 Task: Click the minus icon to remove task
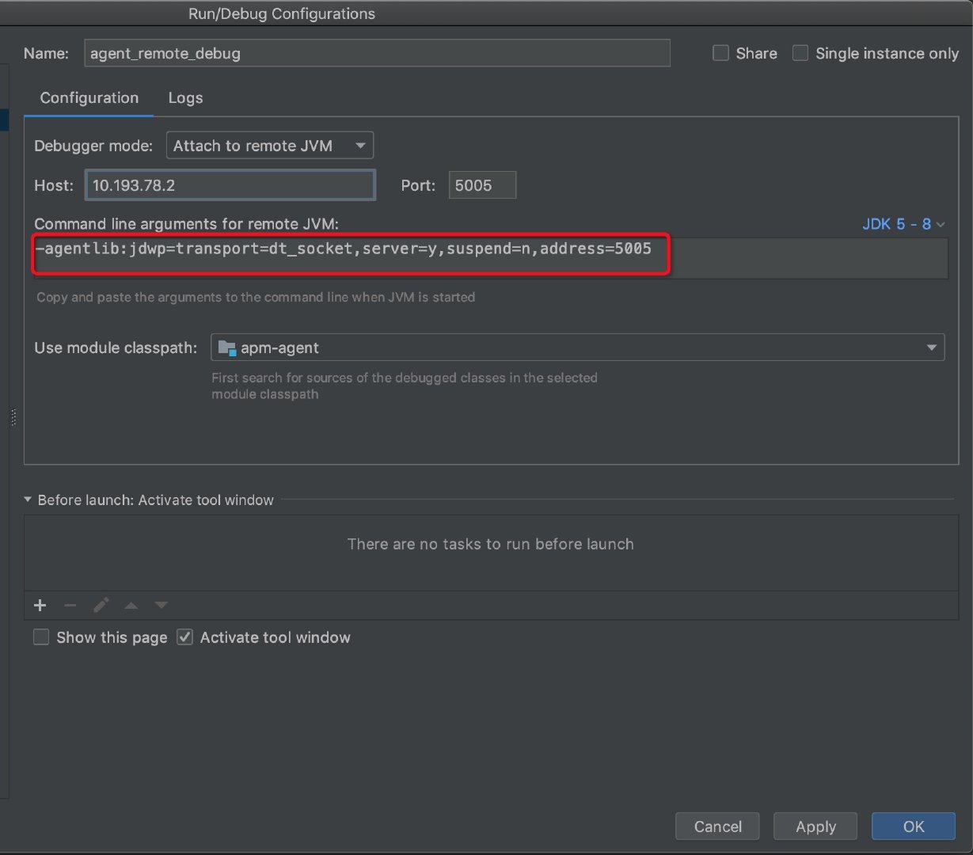(x=70, y=606)
